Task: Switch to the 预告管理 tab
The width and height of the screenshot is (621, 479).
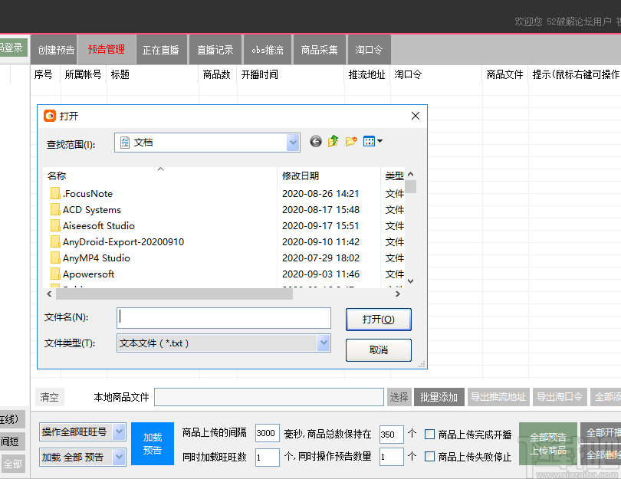Action: tap(107, 50)
